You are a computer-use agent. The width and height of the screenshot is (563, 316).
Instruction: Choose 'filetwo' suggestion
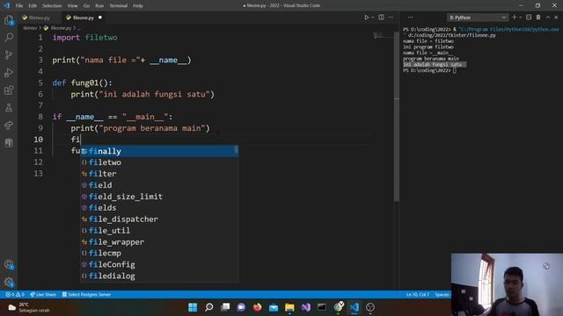tap(159, 162)
